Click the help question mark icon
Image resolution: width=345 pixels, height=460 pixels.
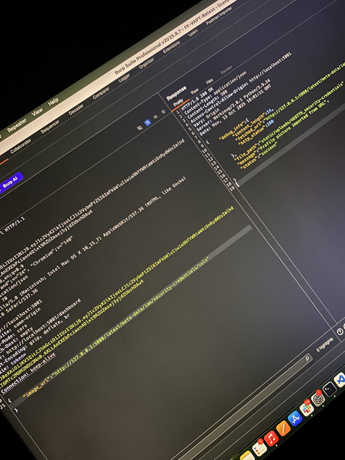340,332
